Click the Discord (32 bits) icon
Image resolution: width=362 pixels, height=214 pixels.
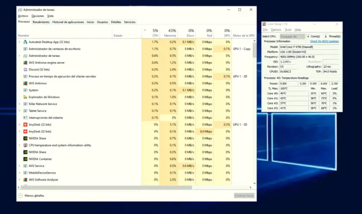[x=25, y=69]
